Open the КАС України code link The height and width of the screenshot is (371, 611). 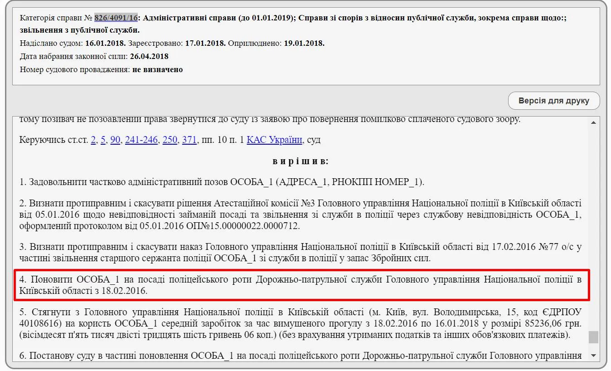pyautogui.click(x=274, y=140)
